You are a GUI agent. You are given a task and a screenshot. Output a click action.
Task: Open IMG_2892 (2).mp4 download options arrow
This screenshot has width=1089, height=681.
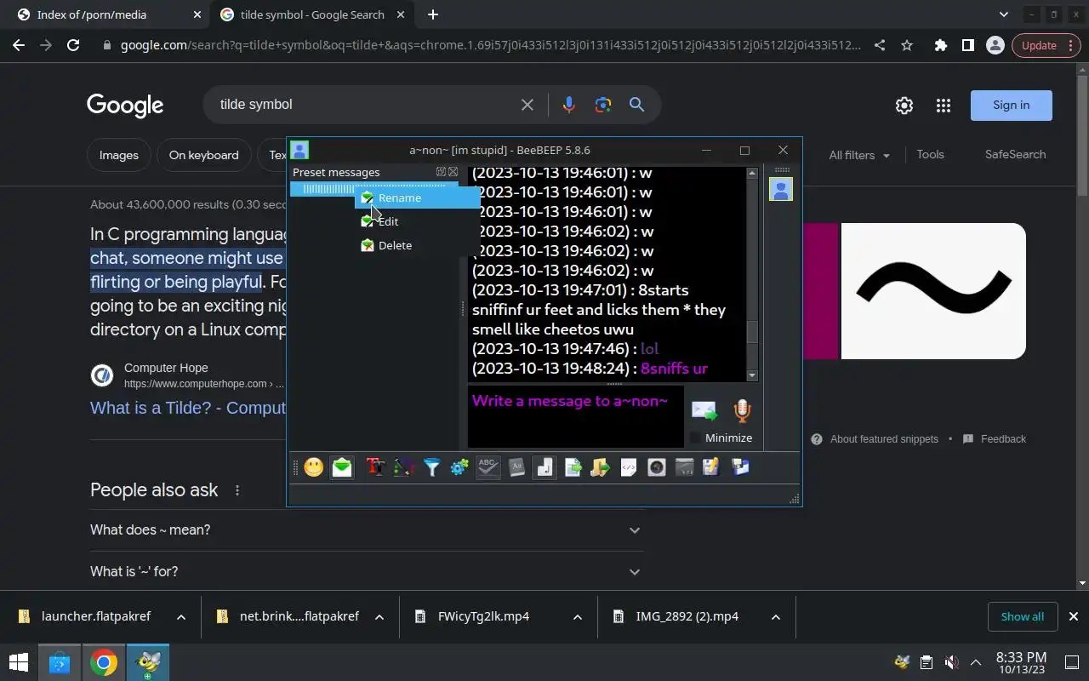[776, 617]
